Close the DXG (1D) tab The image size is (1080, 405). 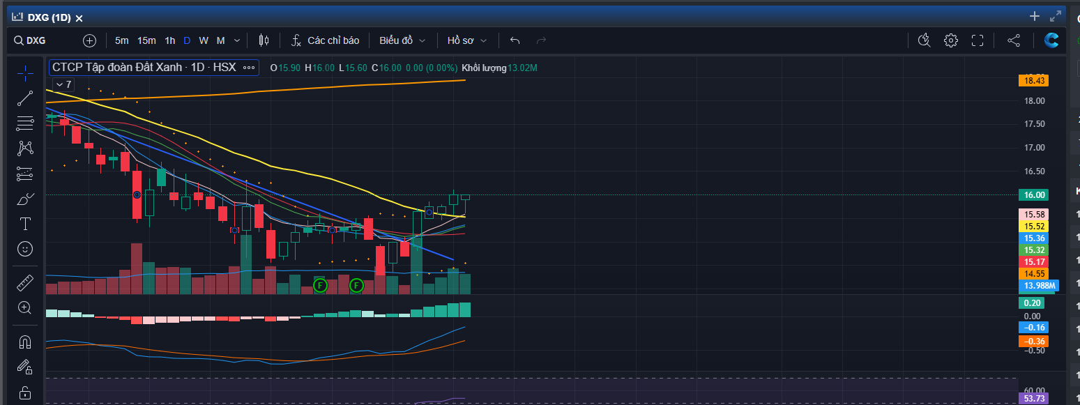(x=79, y=18)
